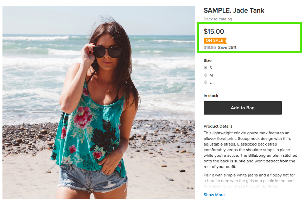Select size S radio button

[206, 68]
